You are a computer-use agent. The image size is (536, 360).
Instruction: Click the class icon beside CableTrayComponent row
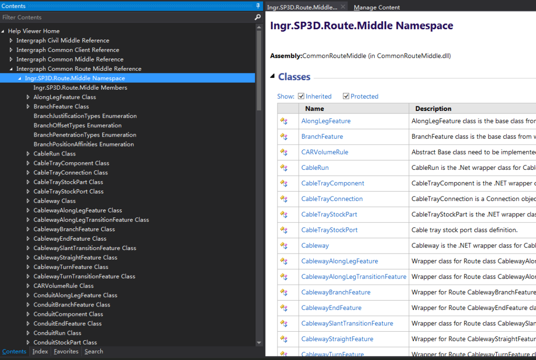tap(284, 184)
